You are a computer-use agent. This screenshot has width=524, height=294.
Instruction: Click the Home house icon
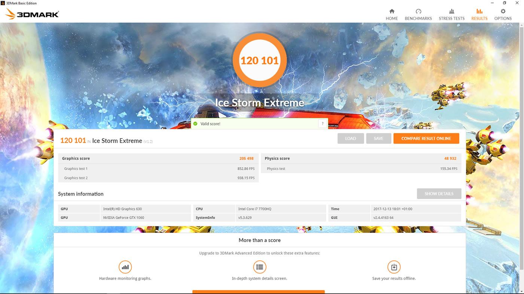point(392,11)
